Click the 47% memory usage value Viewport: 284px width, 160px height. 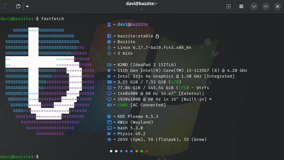pyautogui.click(x=175, y=82)
